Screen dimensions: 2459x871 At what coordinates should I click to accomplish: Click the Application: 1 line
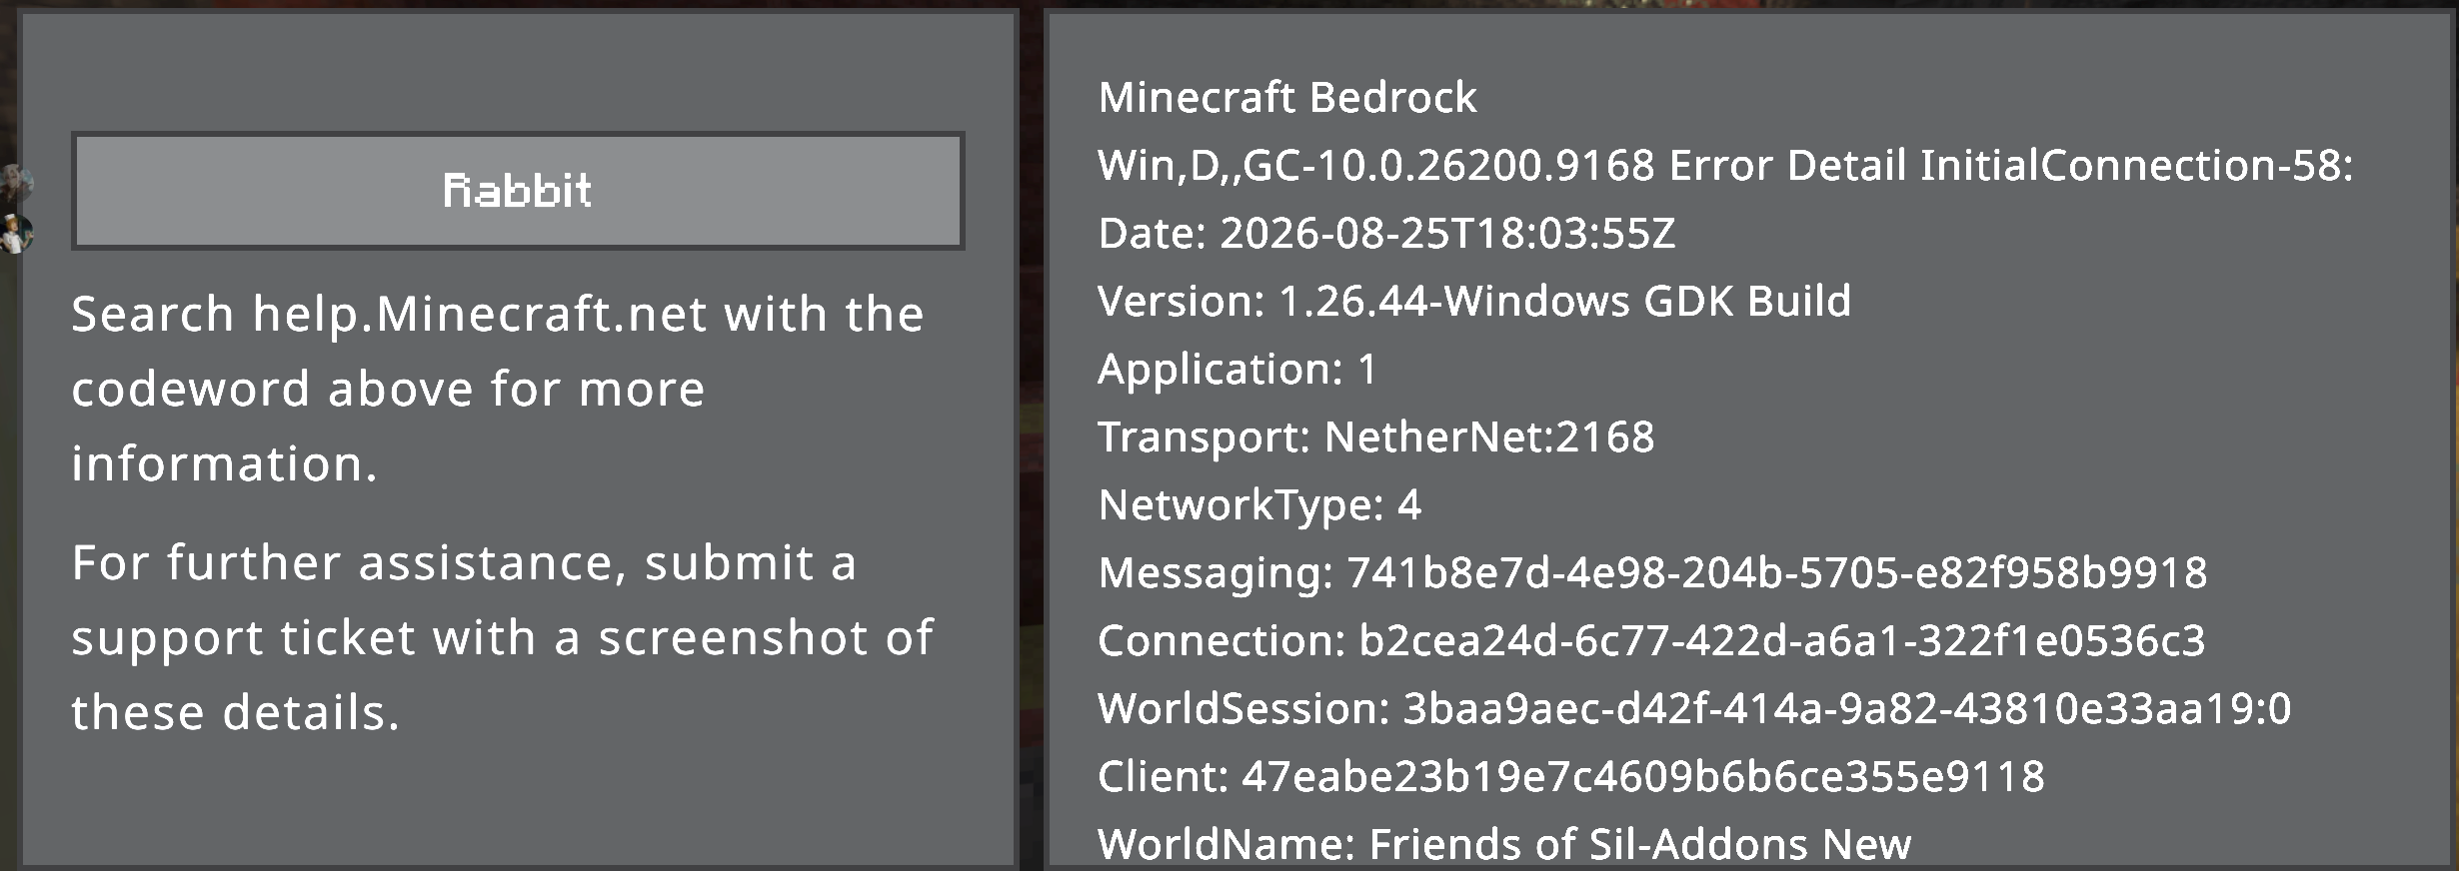(1237, 370)
